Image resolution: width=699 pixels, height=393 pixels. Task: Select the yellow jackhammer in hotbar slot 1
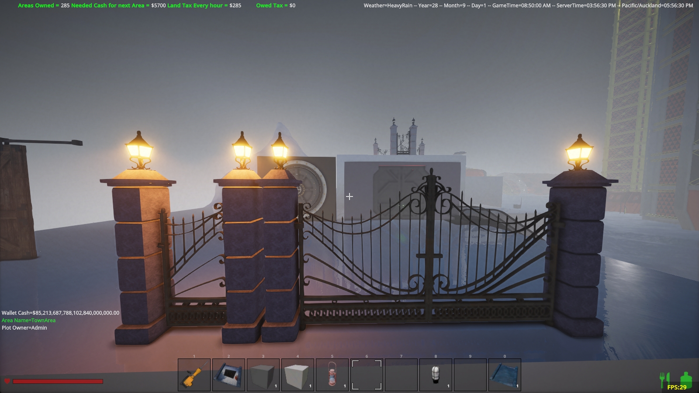click(194, 375)
